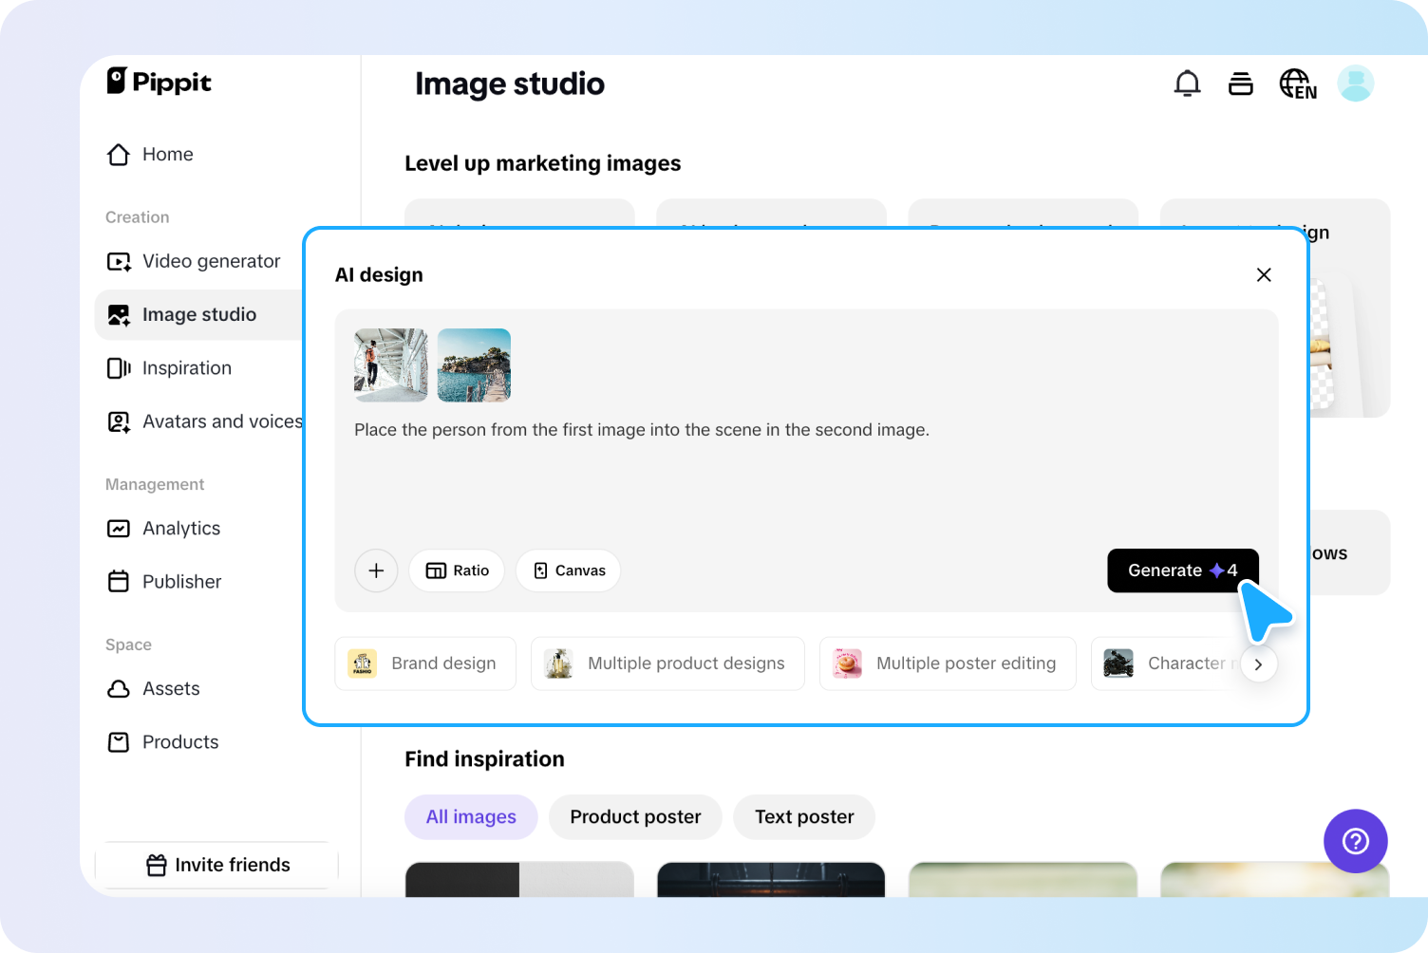Open the language selector globe icon
Viewport: 1428px width, 953px height.
click(x=1297, y=84)
